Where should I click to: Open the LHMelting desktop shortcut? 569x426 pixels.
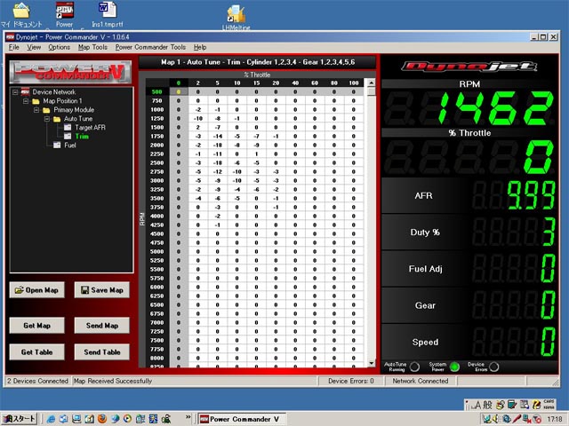236,17
